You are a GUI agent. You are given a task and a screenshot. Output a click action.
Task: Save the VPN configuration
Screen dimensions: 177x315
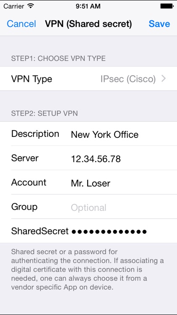159,24
